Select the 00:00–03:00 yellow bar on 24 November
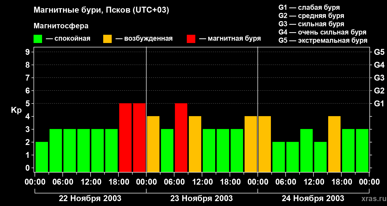The height and width of the screenshot is (206, 387). point(265,144)
